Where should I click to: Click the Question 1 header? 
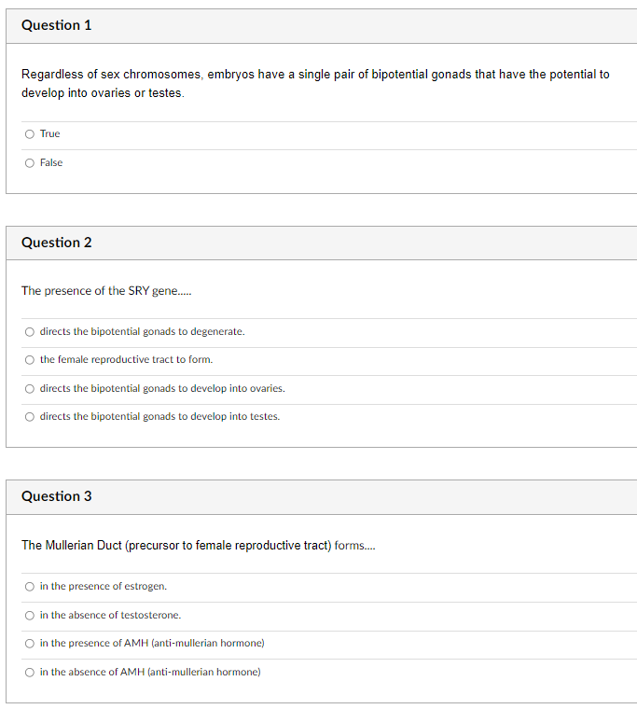pos(57,25)
